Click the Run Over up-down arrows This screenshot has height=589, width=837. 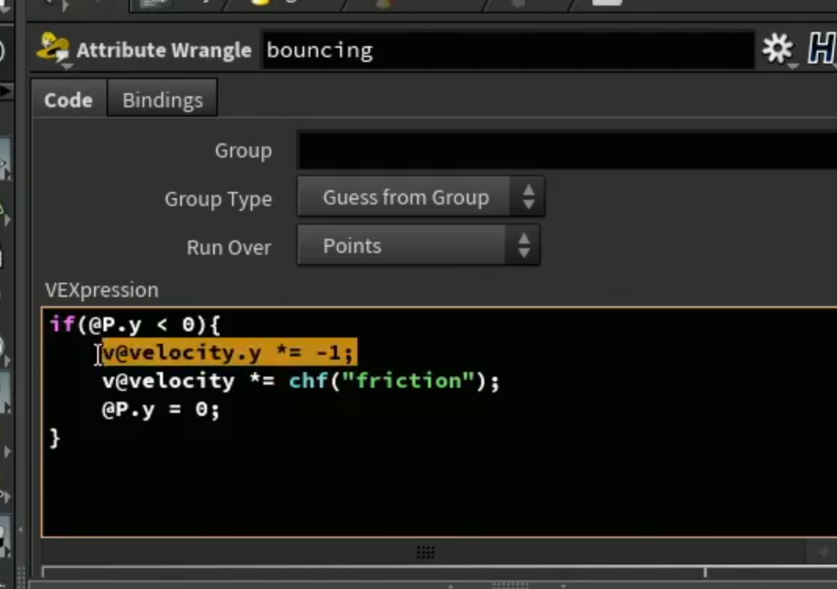click(x=524, y=245)
